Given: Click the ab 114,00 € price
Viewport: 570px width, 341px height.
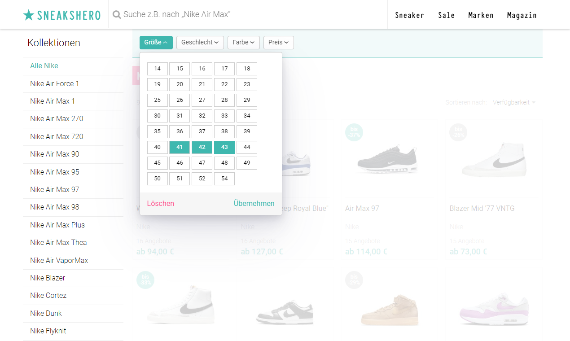Looking at the screenshot, I should coord(366,252).
